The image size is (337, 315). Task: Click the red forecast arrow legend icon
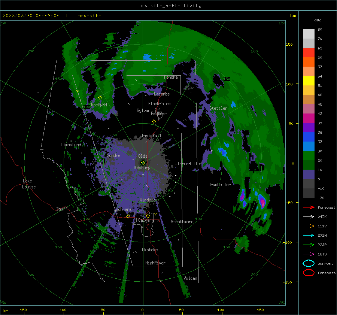coord(309,207)
